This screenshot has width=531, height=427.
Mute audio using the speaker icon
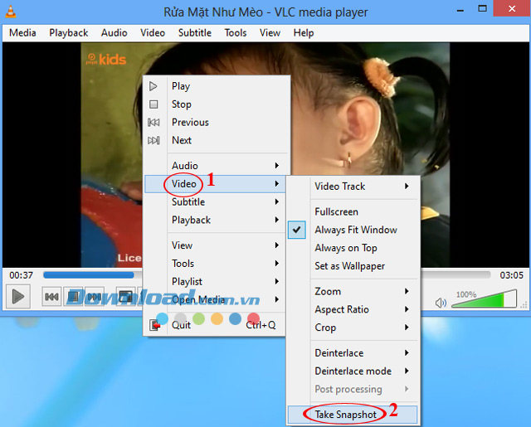pos(441,303)
